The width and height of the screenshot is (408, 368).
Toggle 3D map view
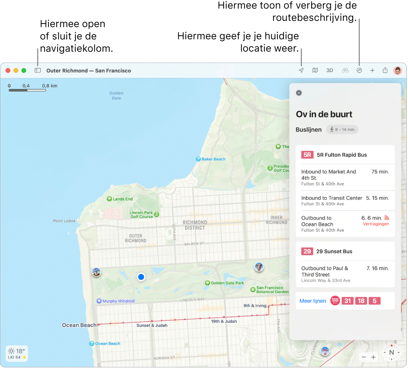point(329,70)
